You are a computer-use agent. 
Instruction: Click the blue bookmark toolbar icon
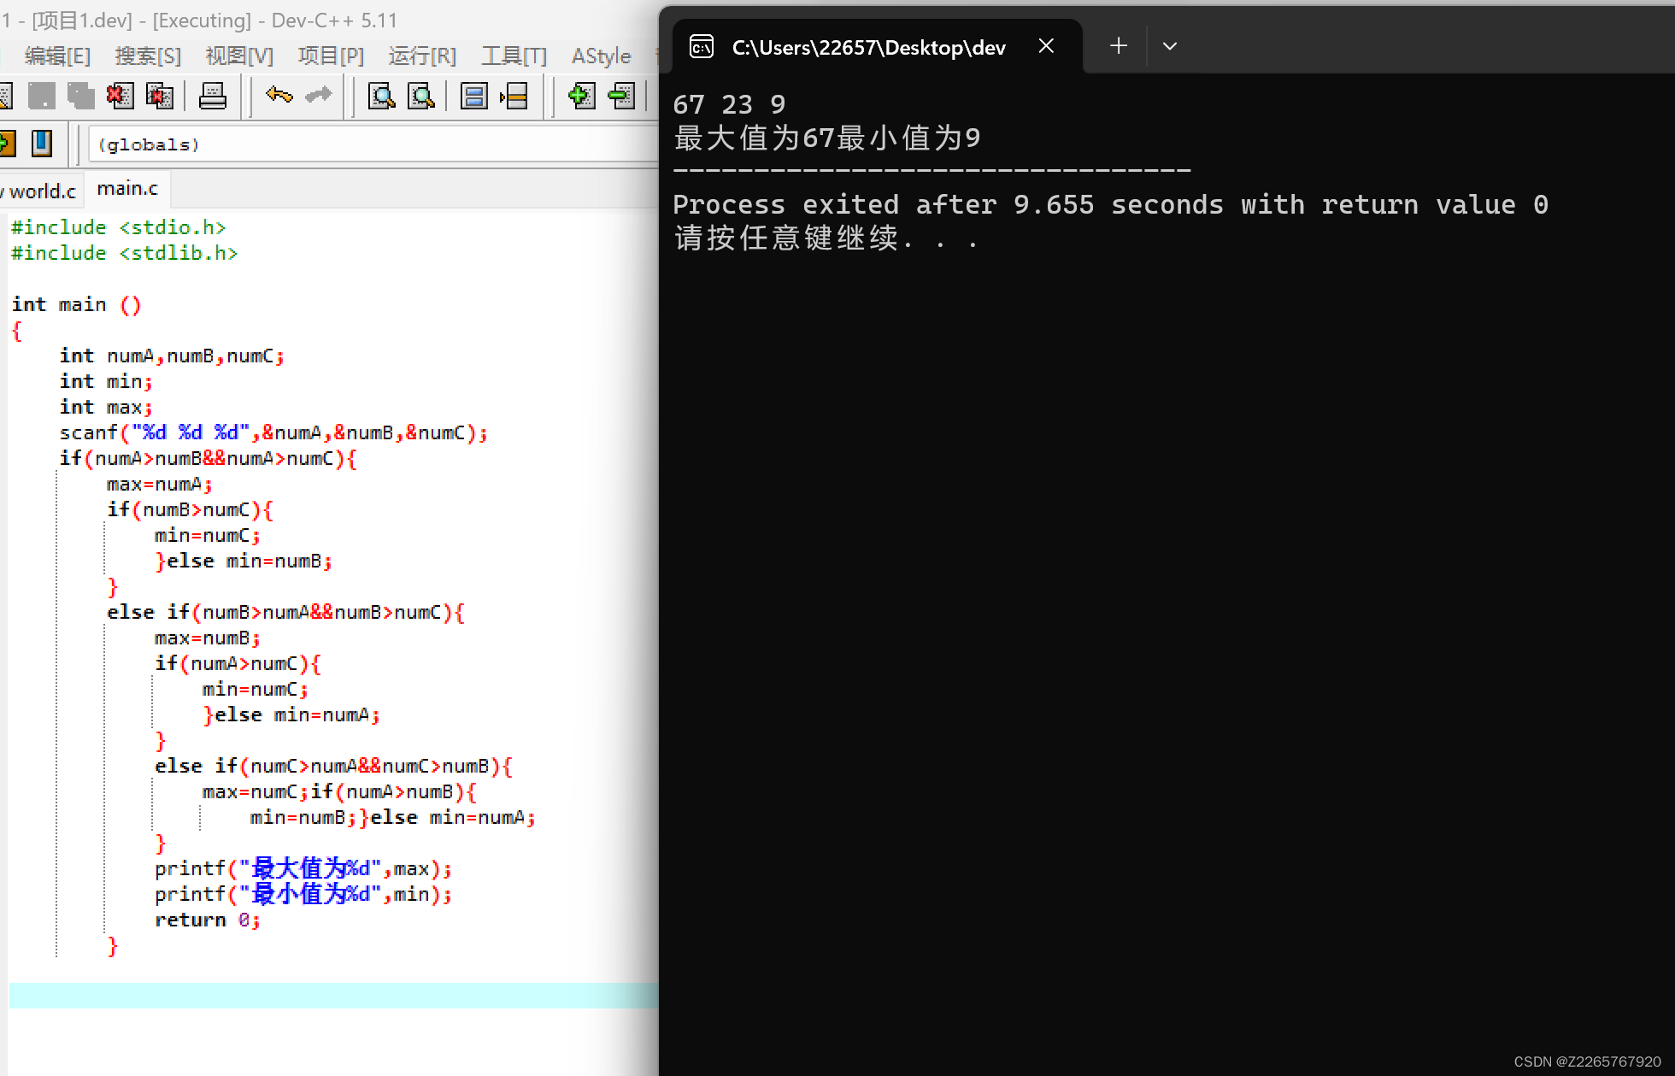coord(42,143)
